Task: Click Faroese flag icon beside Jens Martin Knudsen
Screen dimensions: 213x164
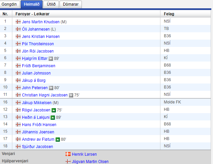Action: click(18, 22)
